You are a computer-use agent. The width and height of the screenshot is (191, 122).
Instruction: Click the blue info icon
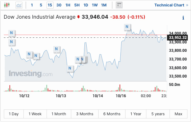(x=183, y=18)
